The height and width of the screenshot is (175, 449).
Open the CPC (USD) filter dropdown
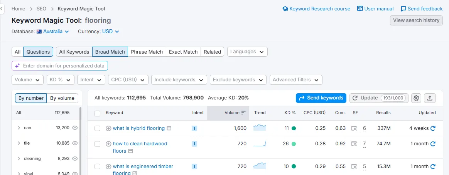tap(128, 80)
